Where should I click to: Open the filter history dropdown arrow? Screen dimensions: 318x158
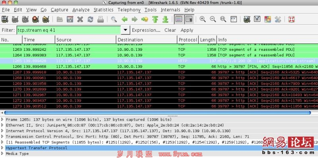click(x=125, y=30)
